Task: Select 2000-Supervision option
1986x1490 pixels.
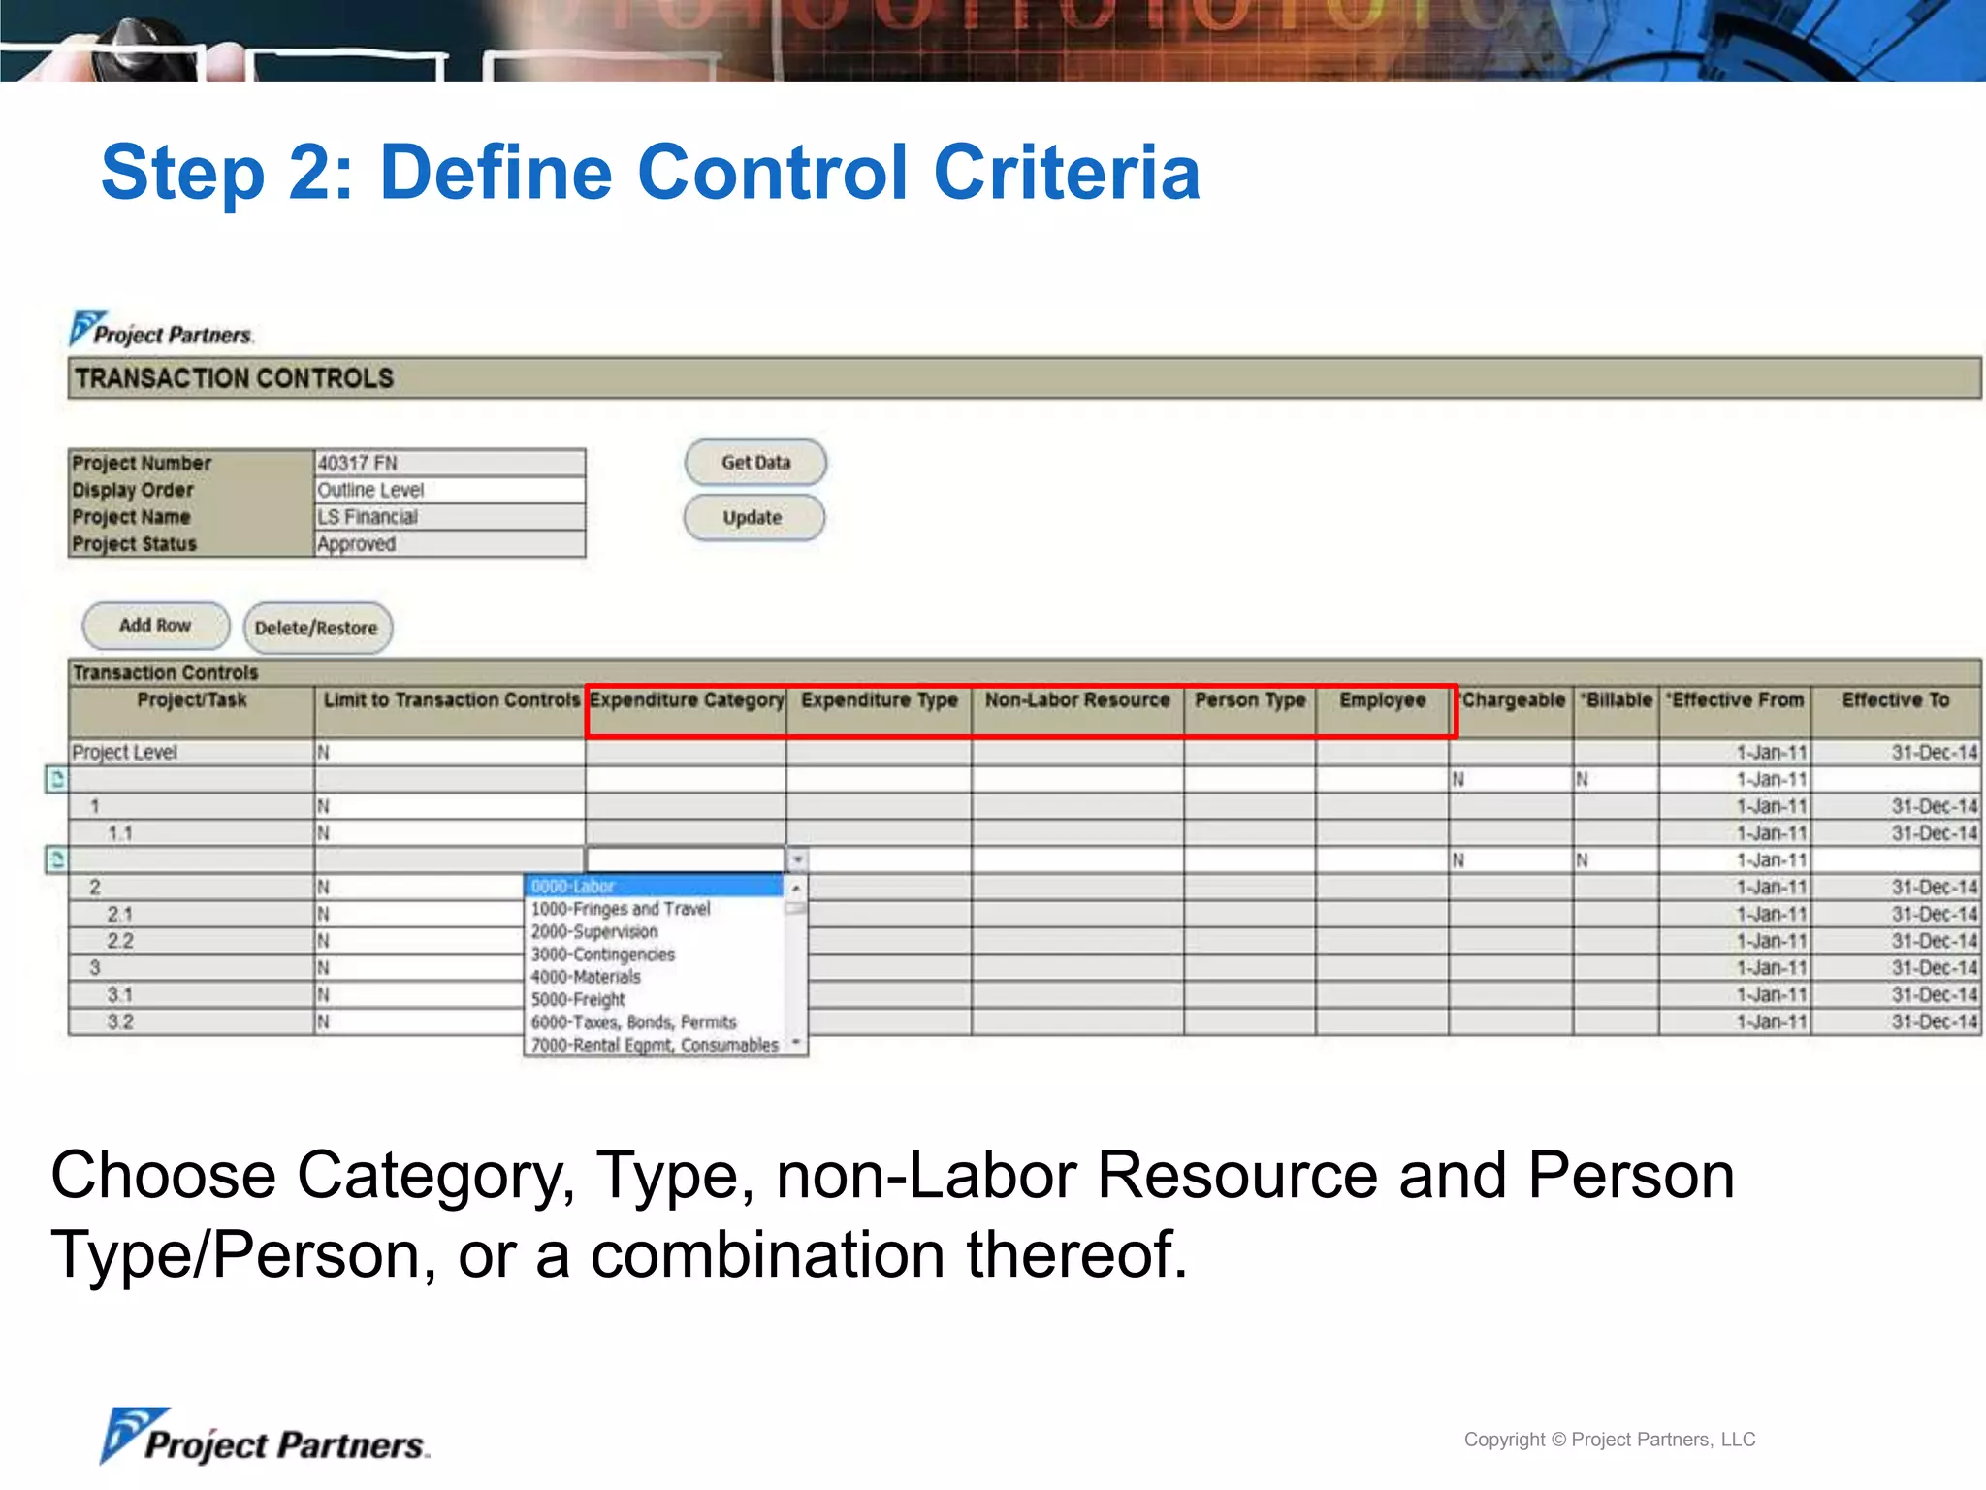Action: [x=655, y=931]
